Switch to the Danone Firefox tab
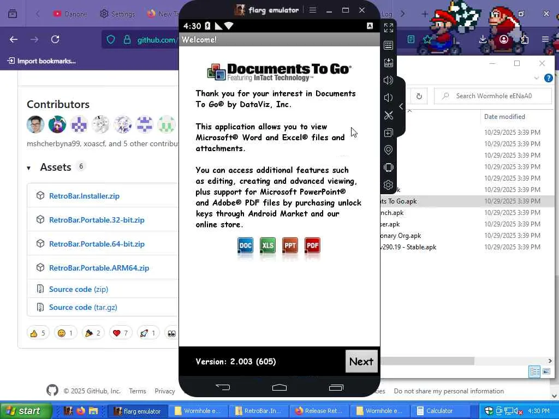 pyautogui.click(x=69, y=14)
